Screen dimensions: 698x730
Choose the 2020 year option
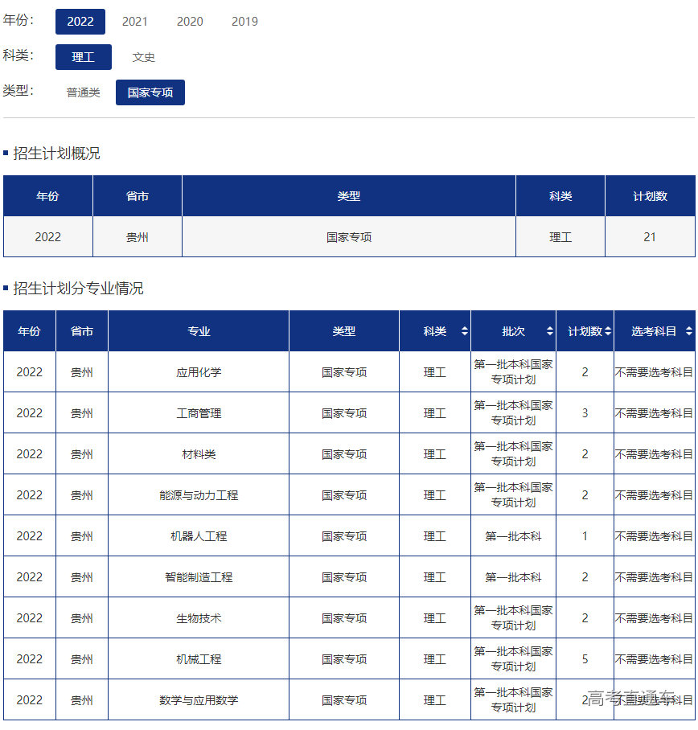click(190, 22)
